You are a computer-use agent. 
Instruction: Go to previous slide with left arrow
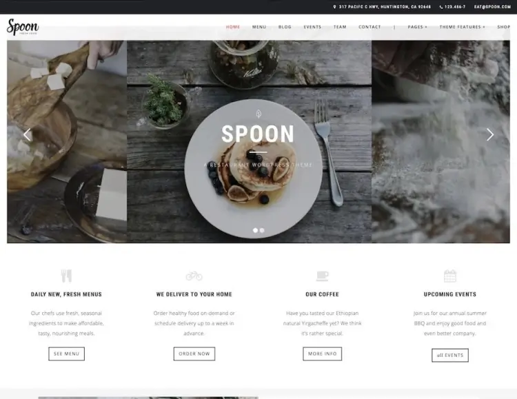[27, 134]
